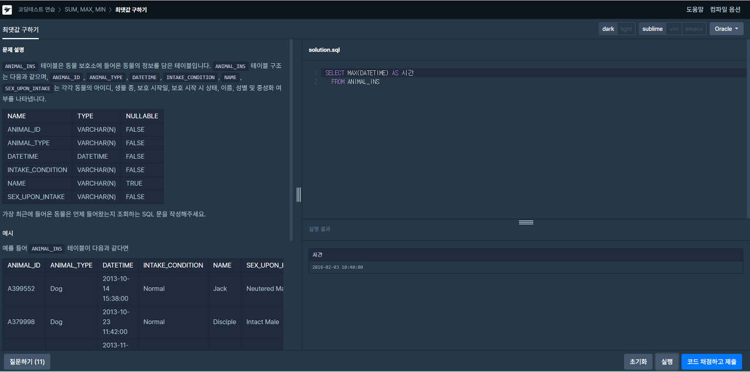750x372 pixels.
Task: Select vim keybinding mode
Action: pyautogui.click(x=674, y=29)
